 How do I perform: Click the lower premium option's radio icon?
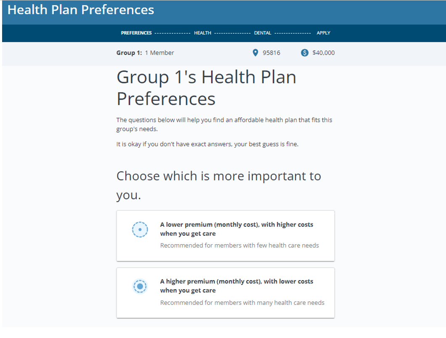click(140, 230)
